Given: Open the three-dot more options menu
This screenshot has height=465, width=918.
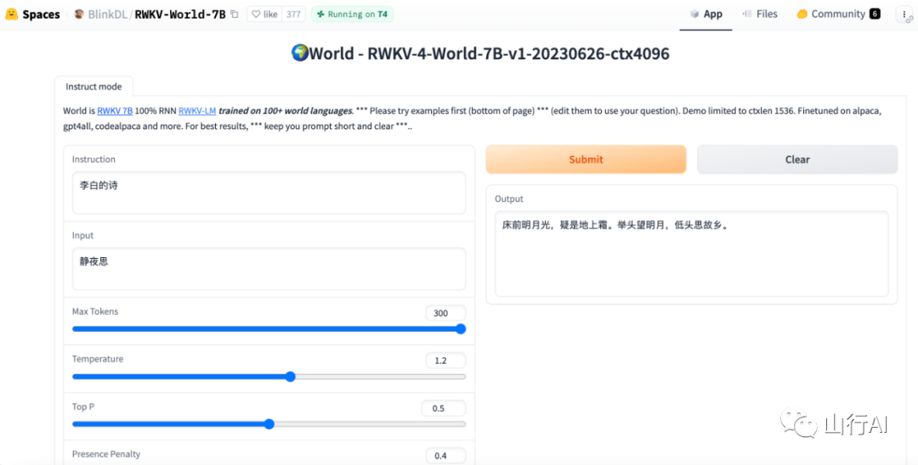Looking at the screenshot, I should (x=904, y=14).
